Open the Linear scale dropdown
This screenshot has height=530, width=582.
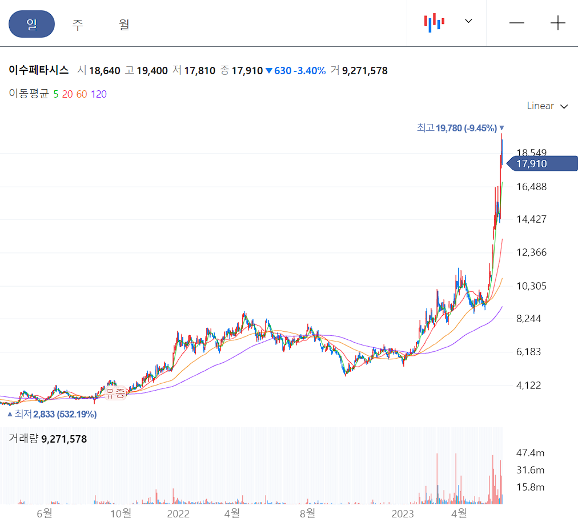[547, 106]
